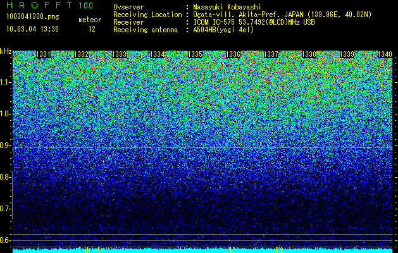Click the HROFFT program title text
The height and width of the screenshot is (253, 398).
click(39, 5)
